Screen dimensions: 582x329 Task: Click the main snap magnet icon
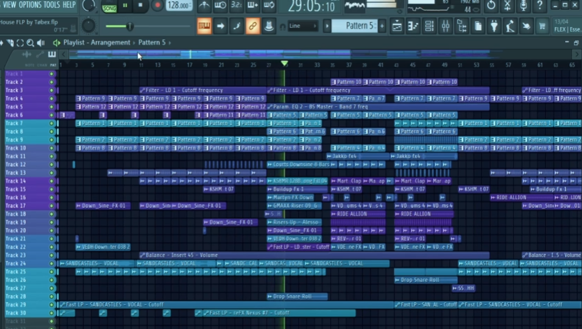283,27
